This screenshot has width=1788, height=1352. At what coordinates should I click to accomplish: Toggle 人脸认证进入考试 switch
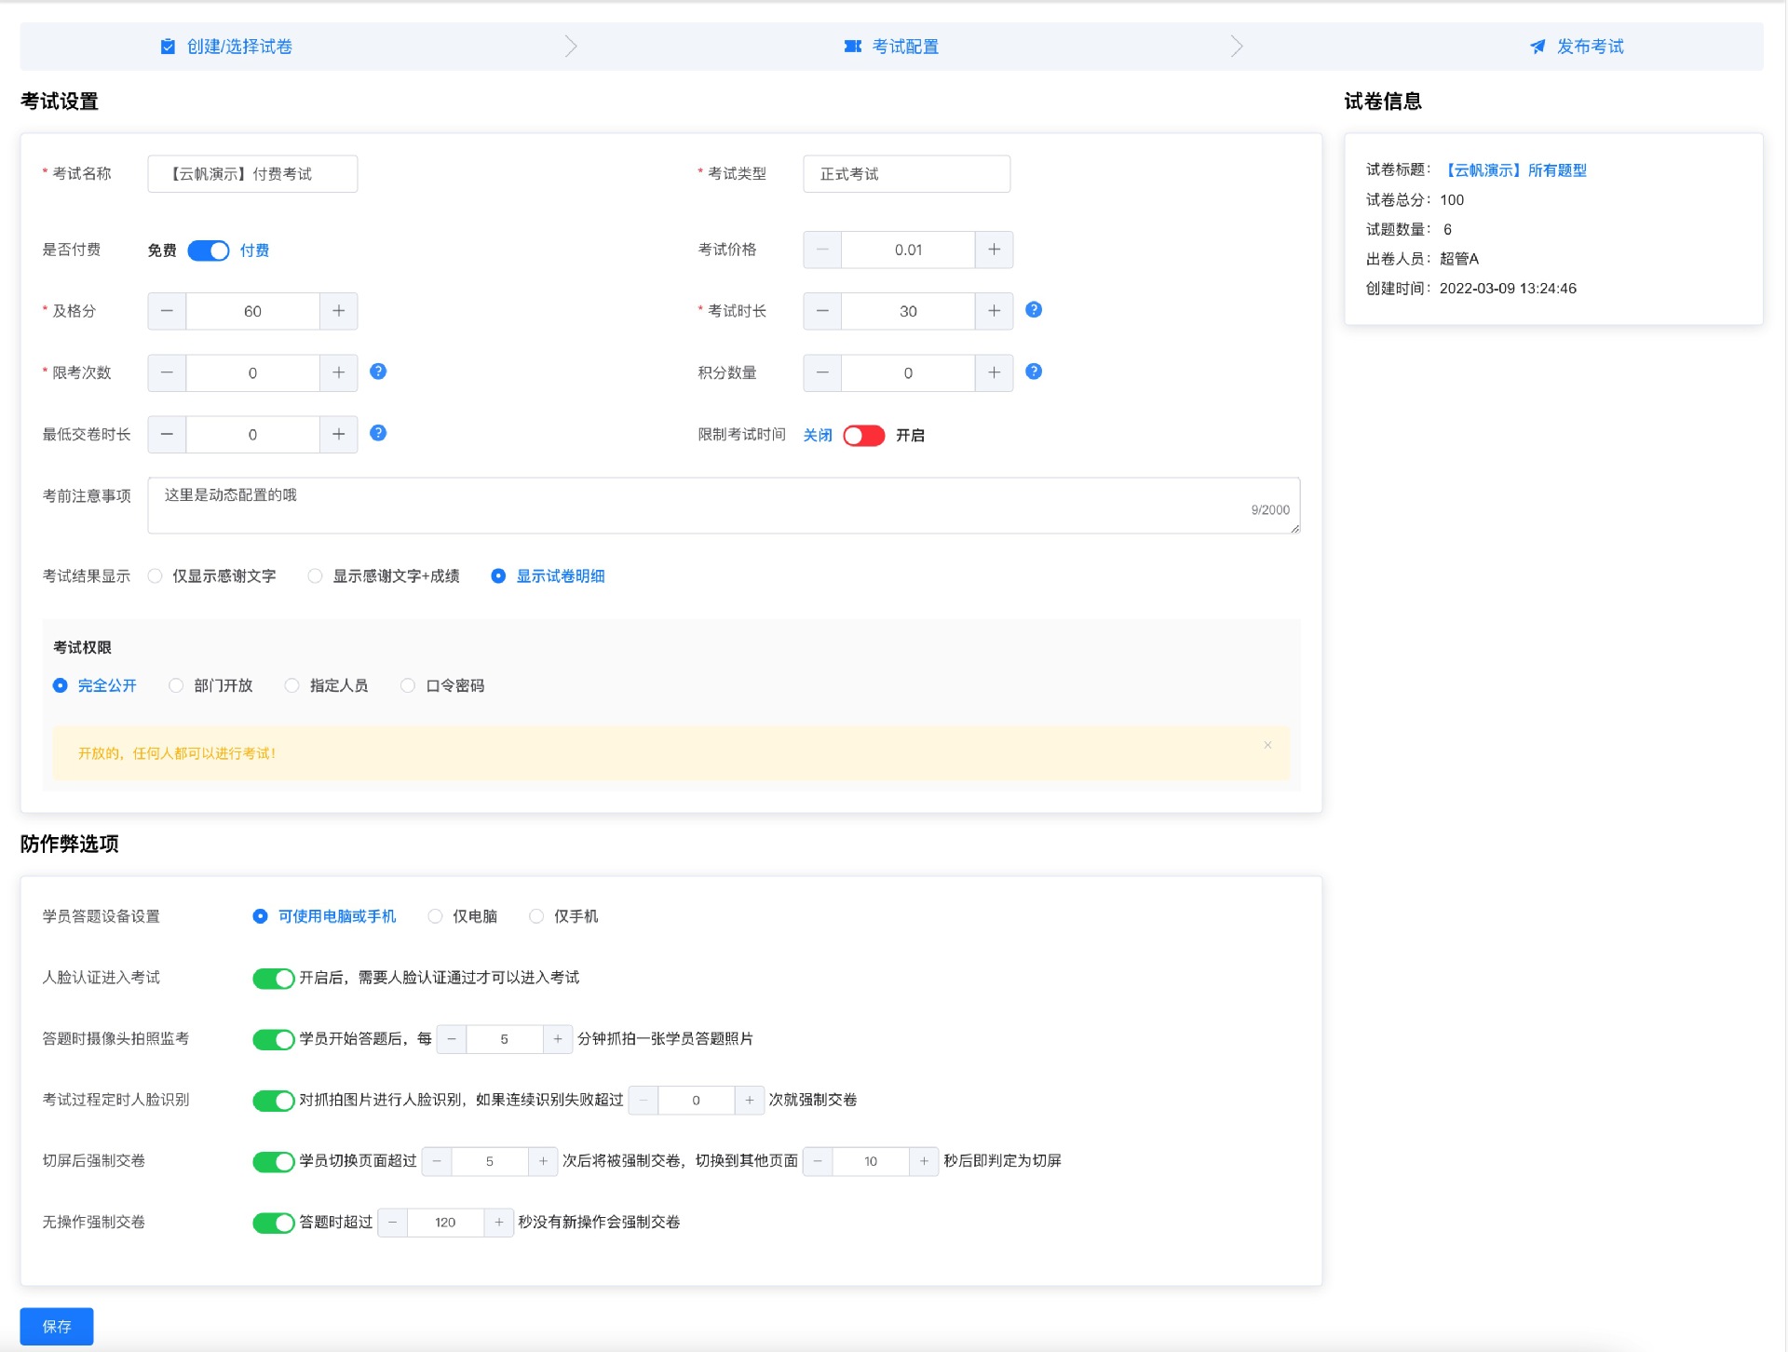pyautogui.click(x=274, y=979)
